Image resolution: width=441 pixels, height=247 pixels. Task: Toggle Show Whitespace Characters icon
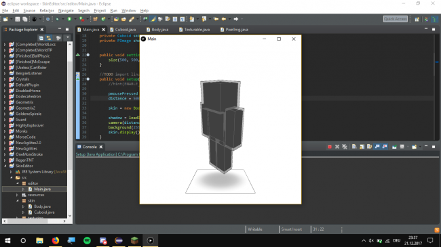coord(183,19)
